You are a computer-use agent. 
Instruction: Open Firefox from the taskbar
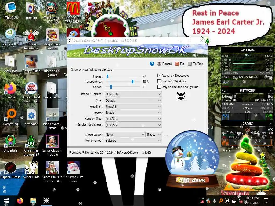(20, 201)
